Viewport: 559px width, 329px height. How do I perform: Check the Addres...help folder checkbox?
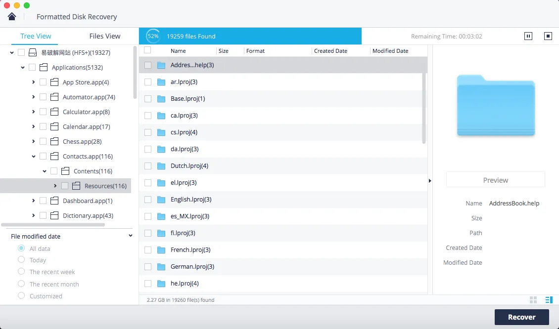[x=148, y=65]
